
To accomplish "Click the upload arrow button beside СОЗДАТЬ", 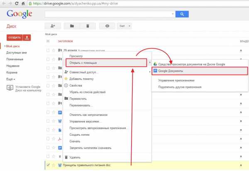I will coord(27,38).
